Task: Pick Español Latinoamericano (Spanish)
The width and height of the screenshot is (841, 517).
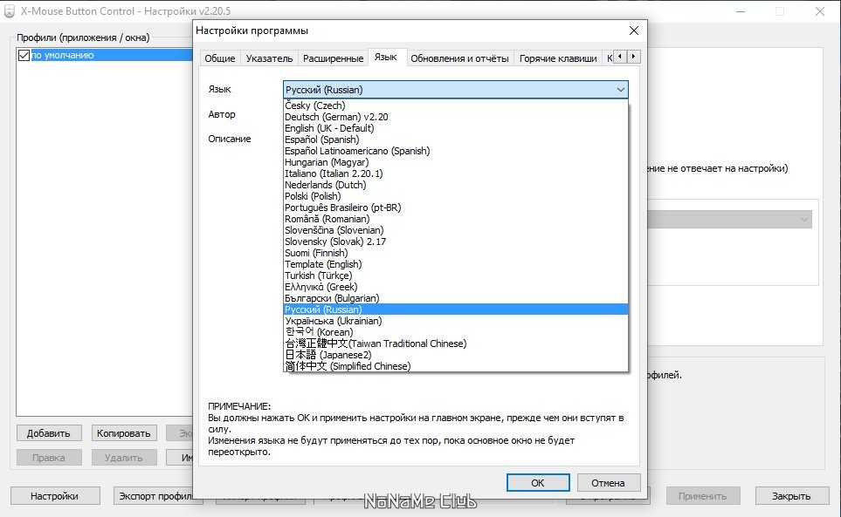Action: tap(455, 151)
